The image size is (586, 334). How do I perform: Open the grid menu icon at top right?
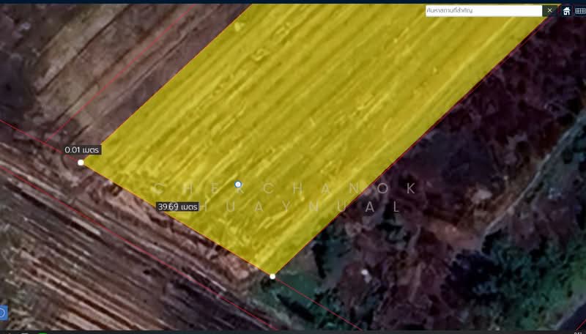pyautogui.click(x=580, y=11)
